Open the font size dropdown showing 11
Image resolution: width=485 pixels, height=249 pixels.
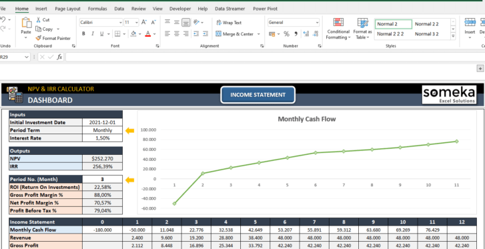(x=136, y=23)
